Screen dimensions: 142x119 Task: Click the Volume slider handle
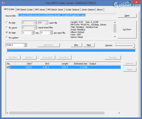click(x=134, y=45)
